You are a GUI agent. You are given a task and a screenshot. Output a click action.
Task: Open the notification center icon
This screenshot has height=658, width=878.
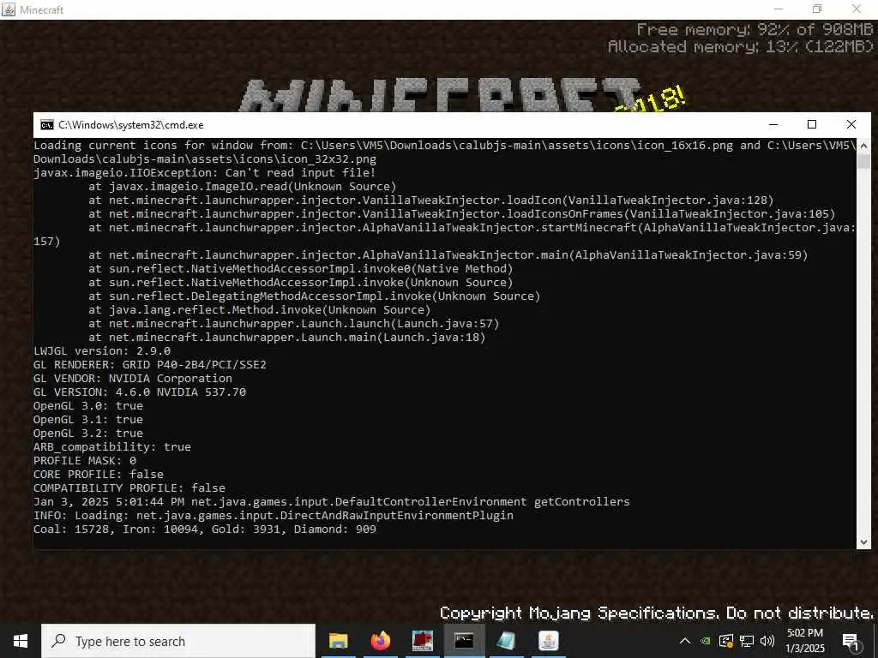pos(851,641)
